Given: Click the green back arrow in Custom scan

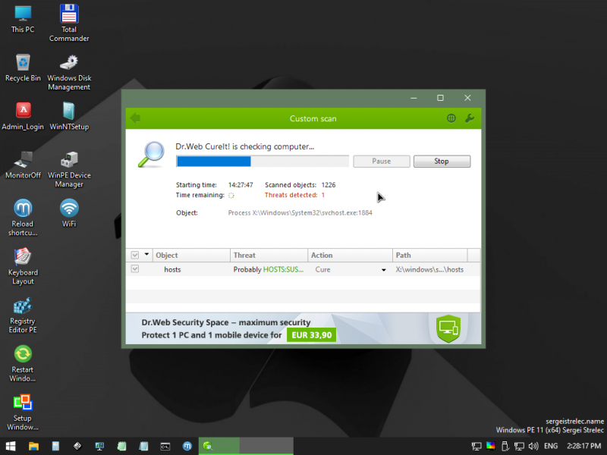Looking at the screenshot, I should coord(135,118).
